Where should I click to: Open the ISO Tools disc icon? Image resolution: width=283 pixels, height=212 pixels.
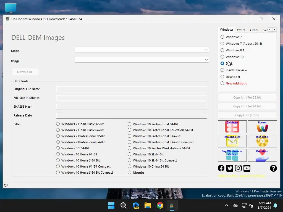click(x=262, y=141)
